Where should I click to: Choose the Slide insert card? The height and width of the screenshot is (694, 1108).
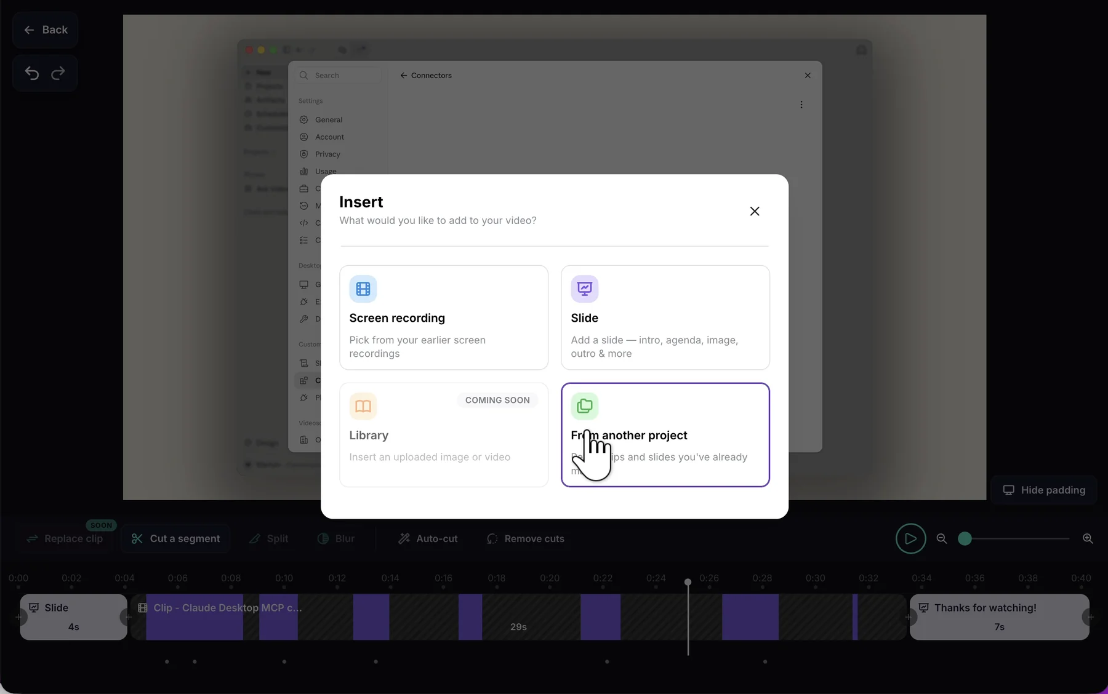(665, 317)
